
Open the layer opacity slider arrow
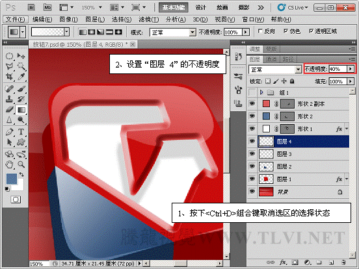point(351,69)
